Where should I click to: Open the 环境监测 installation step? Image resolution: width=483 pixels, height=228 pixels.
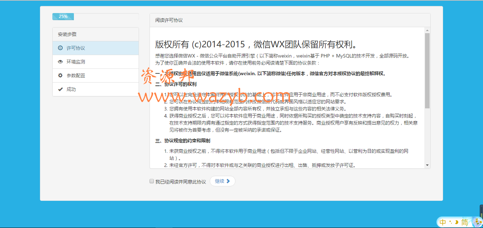tap(95, 62)
